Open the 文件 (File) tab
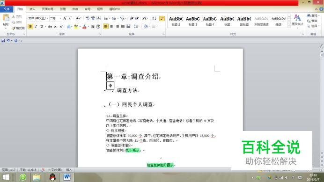Screen dimensions: 324x182 click(7, 9)
